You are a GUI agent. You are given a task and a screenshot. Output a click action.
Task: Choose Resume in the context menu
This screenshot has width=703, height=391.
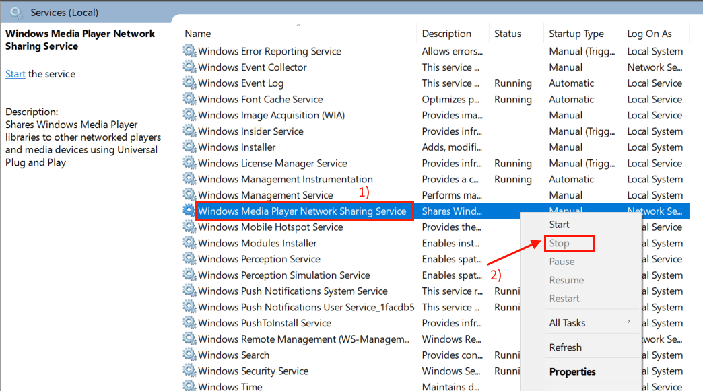[x=566, y=280]
